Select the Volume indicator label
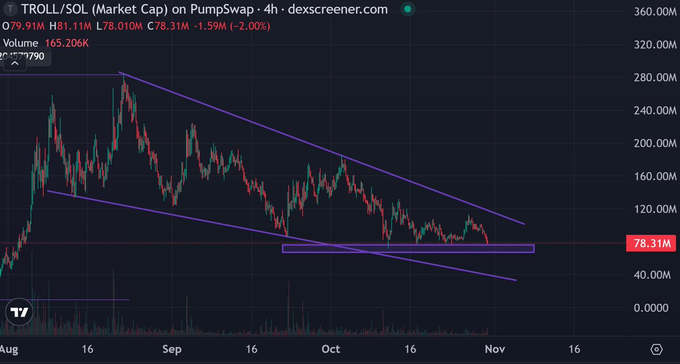 point(20,43)
